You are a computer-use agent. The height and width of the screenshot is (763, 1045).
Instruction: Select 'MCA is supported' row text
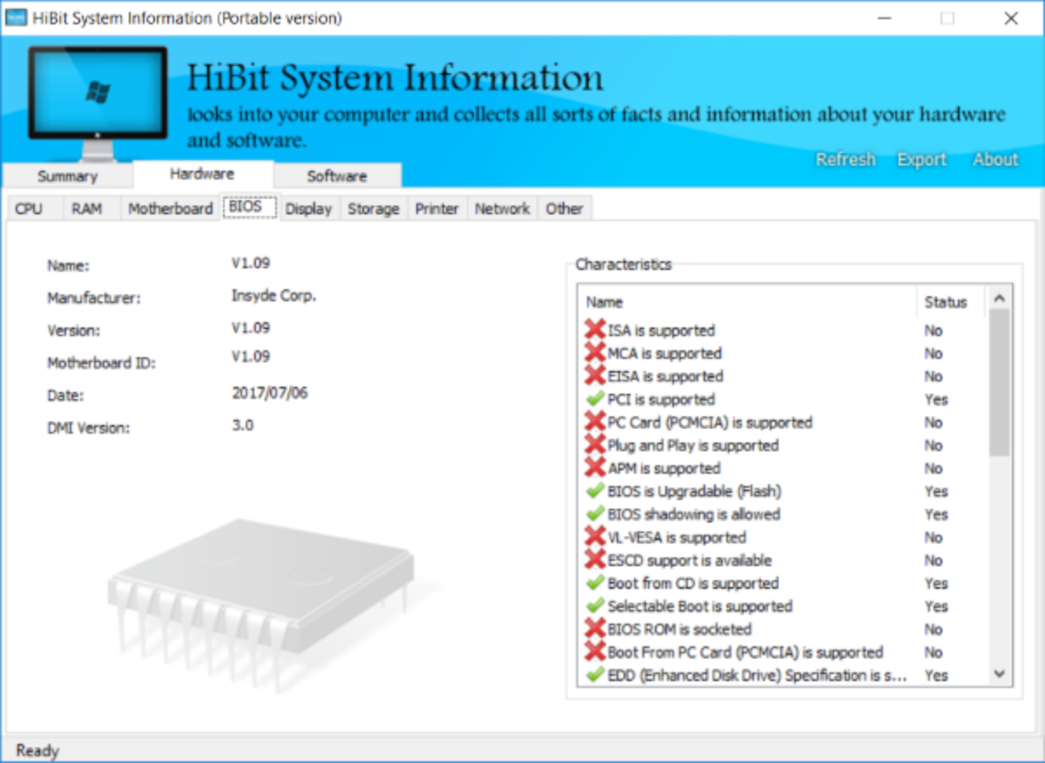pos(664,353)
